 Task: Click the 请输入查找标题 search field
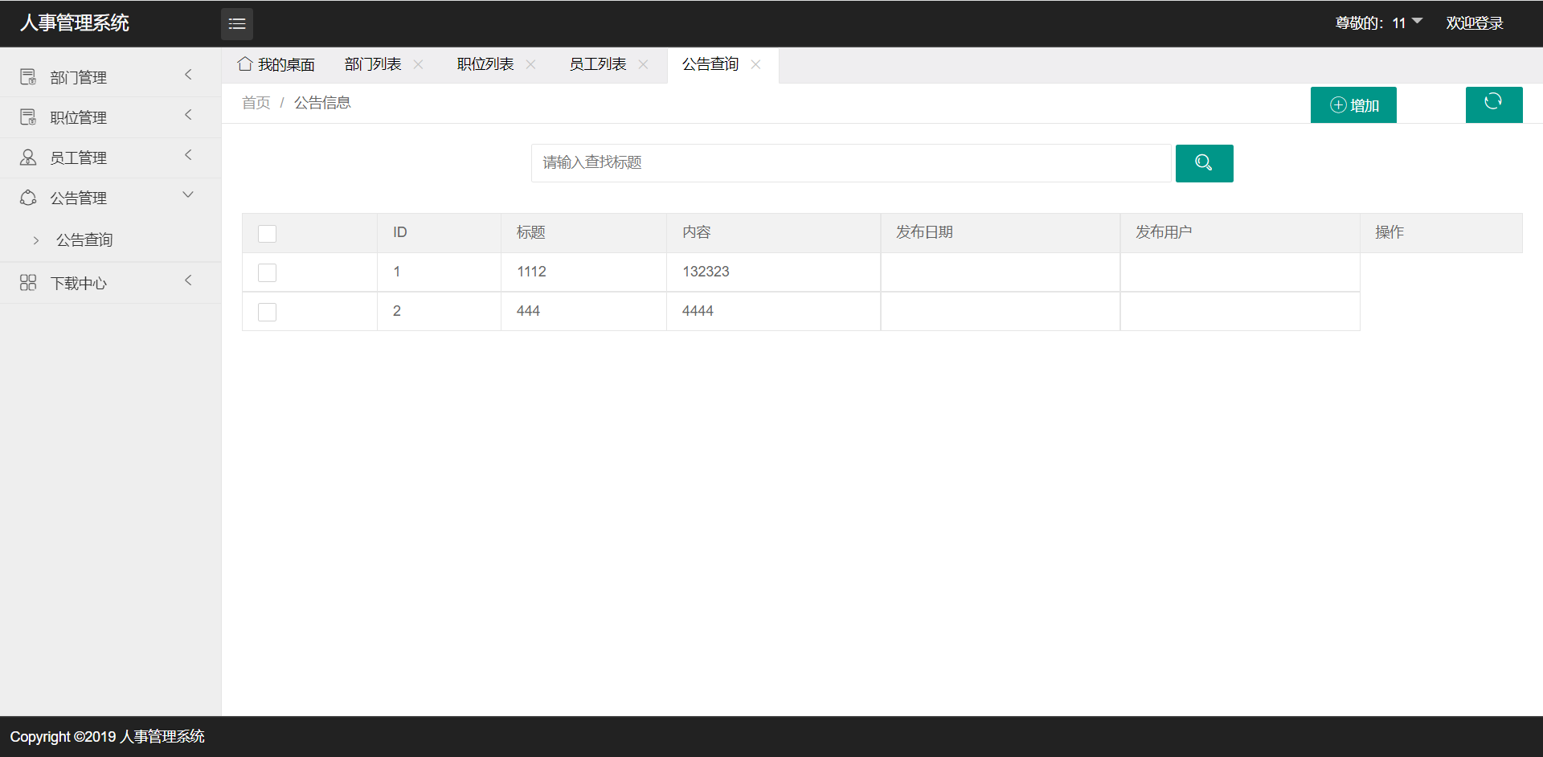[x=850, y=163]
